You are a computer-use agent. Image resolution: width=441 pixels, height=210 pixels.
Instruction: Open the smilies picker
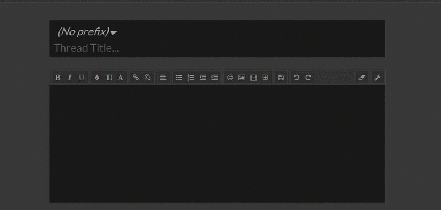click(230, 78)
